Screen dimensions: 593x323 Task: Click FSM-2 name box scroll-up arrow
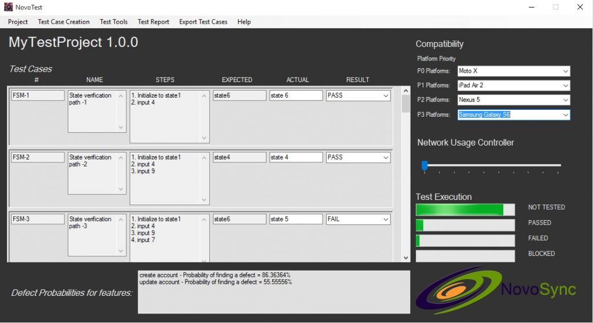click(121, 158)
